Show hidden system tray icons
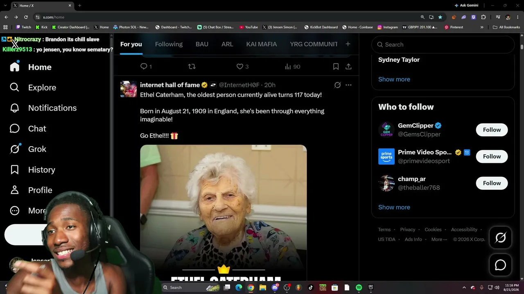 click(464, 287)
